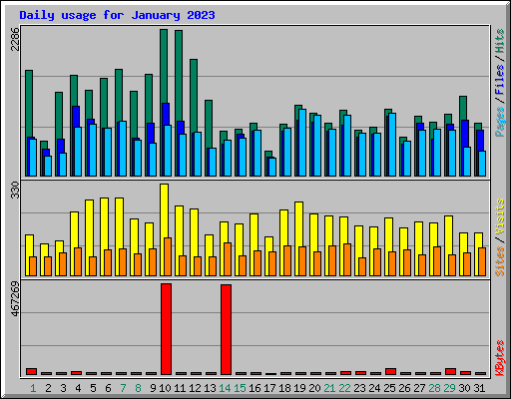Image resolution: width=511 pixels, height=399 pixels.
Task: Click day label 17 on the axis
Action: pyautogui.click(x=269, y=388)
